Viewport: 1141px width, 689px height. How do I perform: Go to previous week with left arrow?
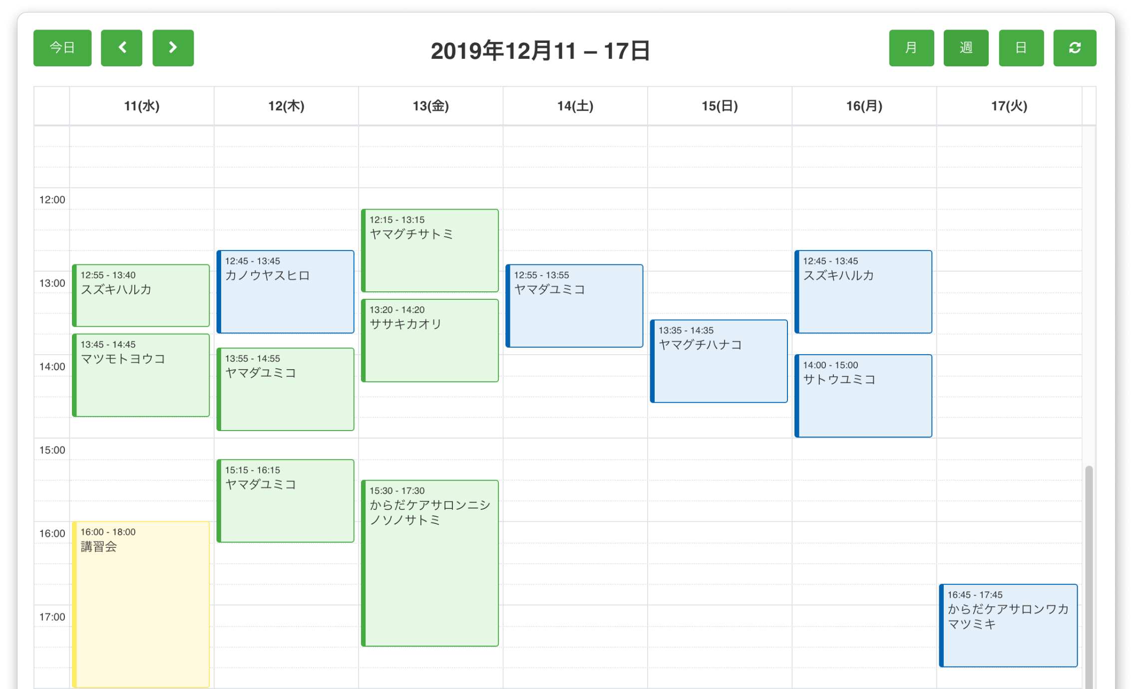click(x=121, y=48)
